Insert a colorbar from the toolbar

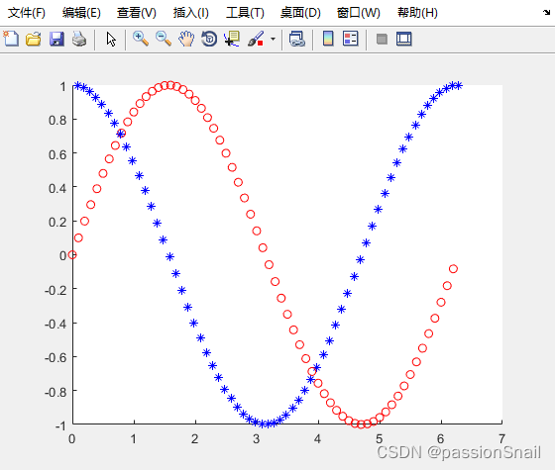[328, 39]
